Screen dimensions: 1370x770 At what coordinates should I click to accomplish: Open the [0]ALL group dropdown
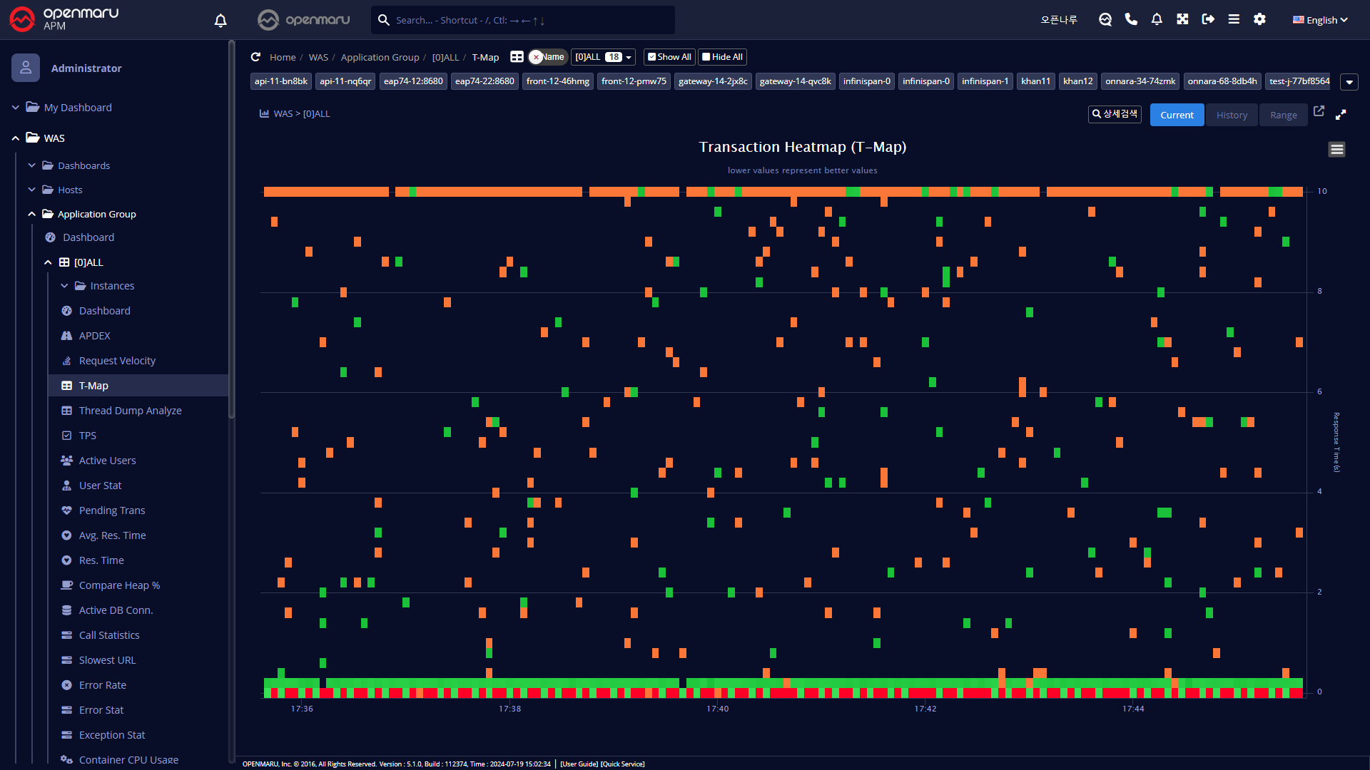pos(603,57)
